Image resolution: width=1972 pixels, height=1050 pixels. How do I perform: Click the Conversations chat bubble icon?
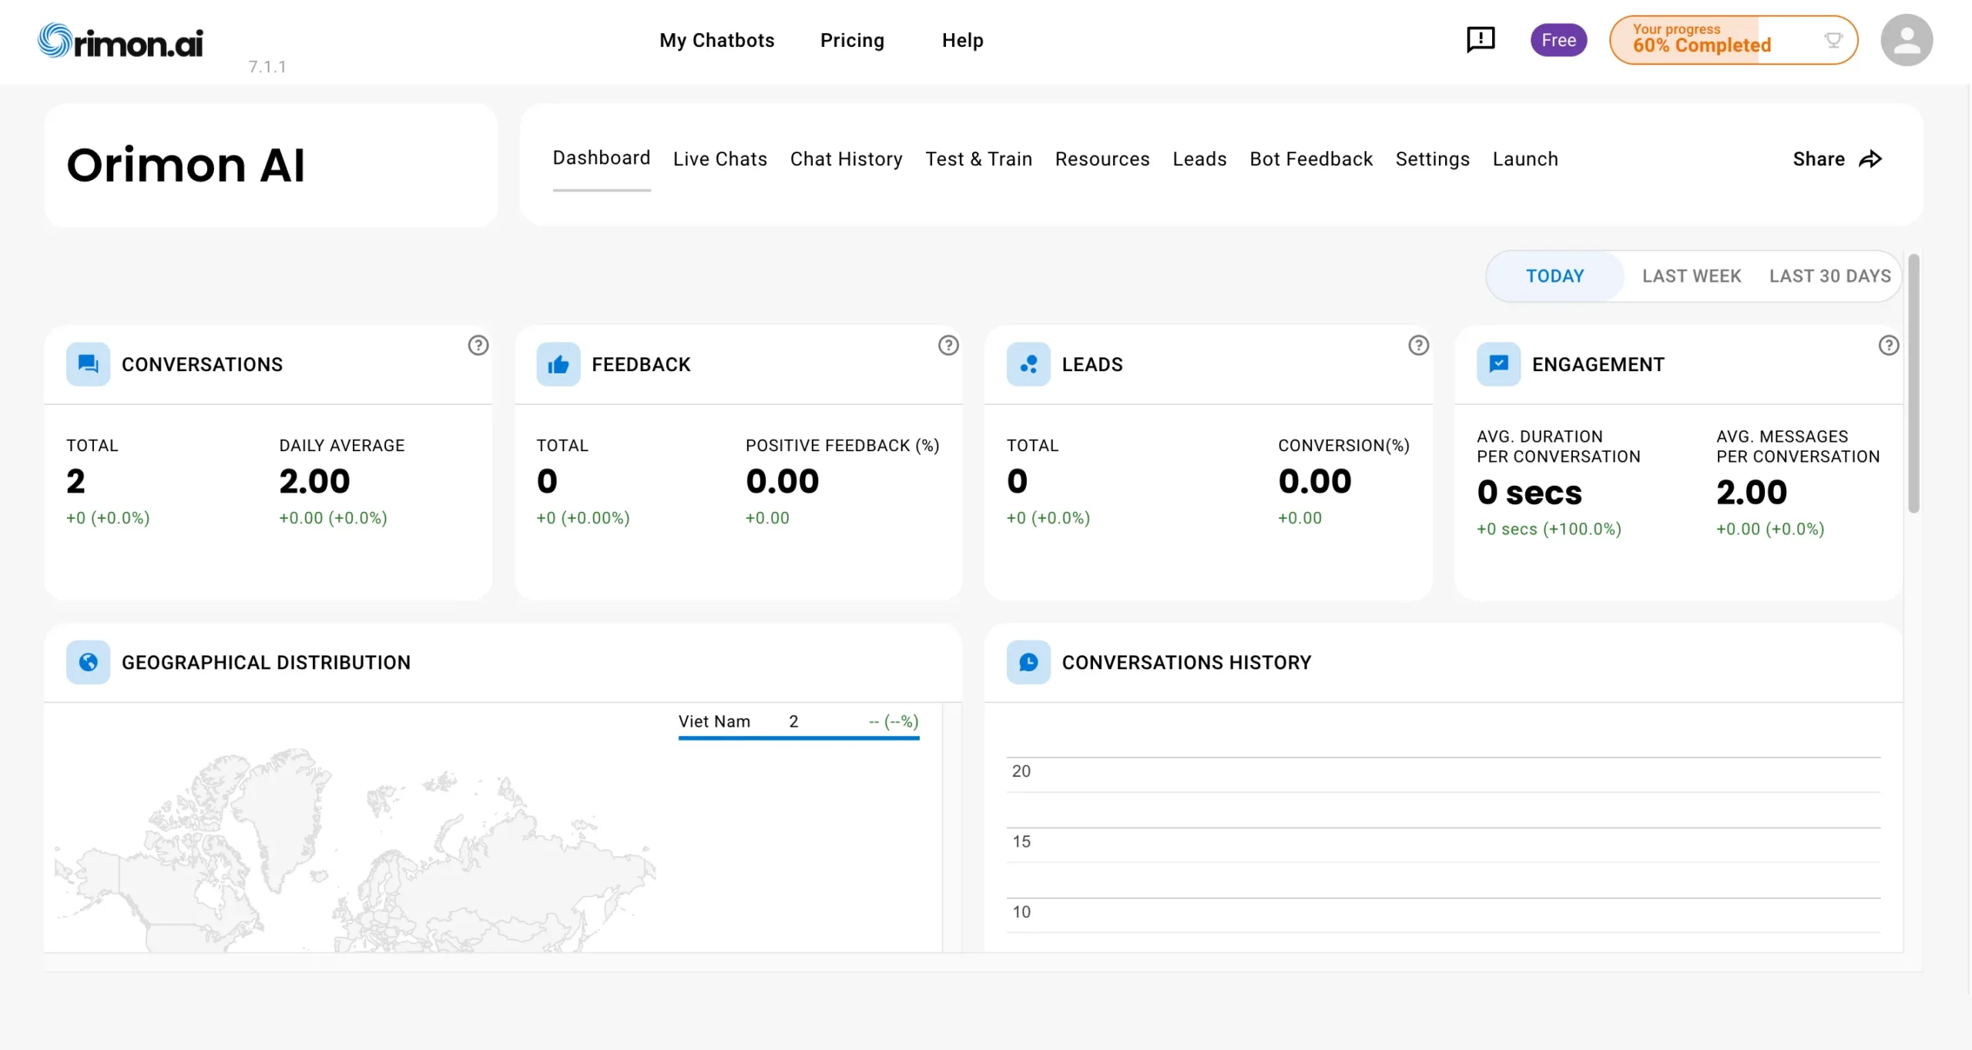point(86,364)
